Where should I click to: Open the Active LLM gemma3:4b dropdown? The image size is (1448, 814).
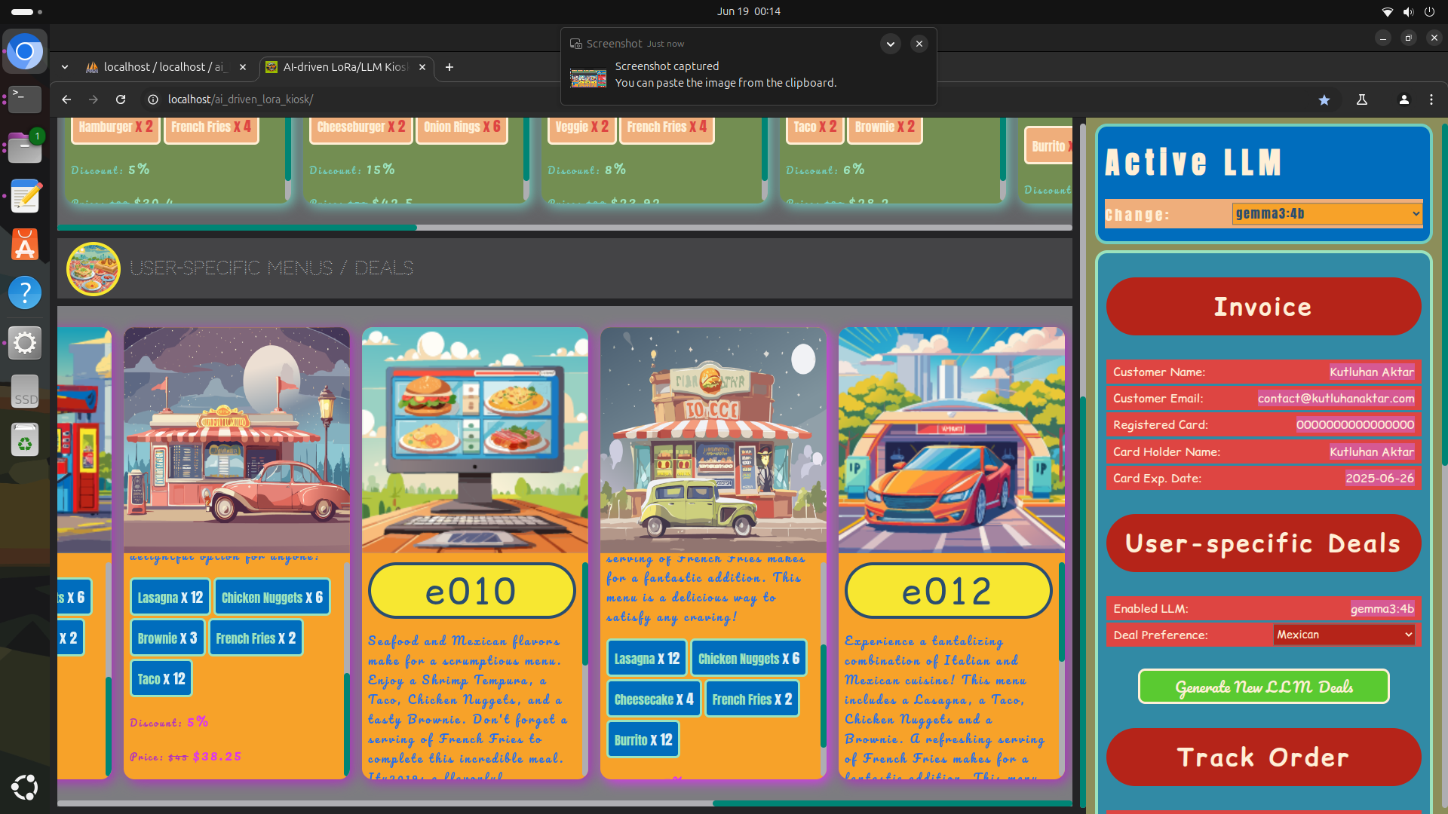[1327, 214]
